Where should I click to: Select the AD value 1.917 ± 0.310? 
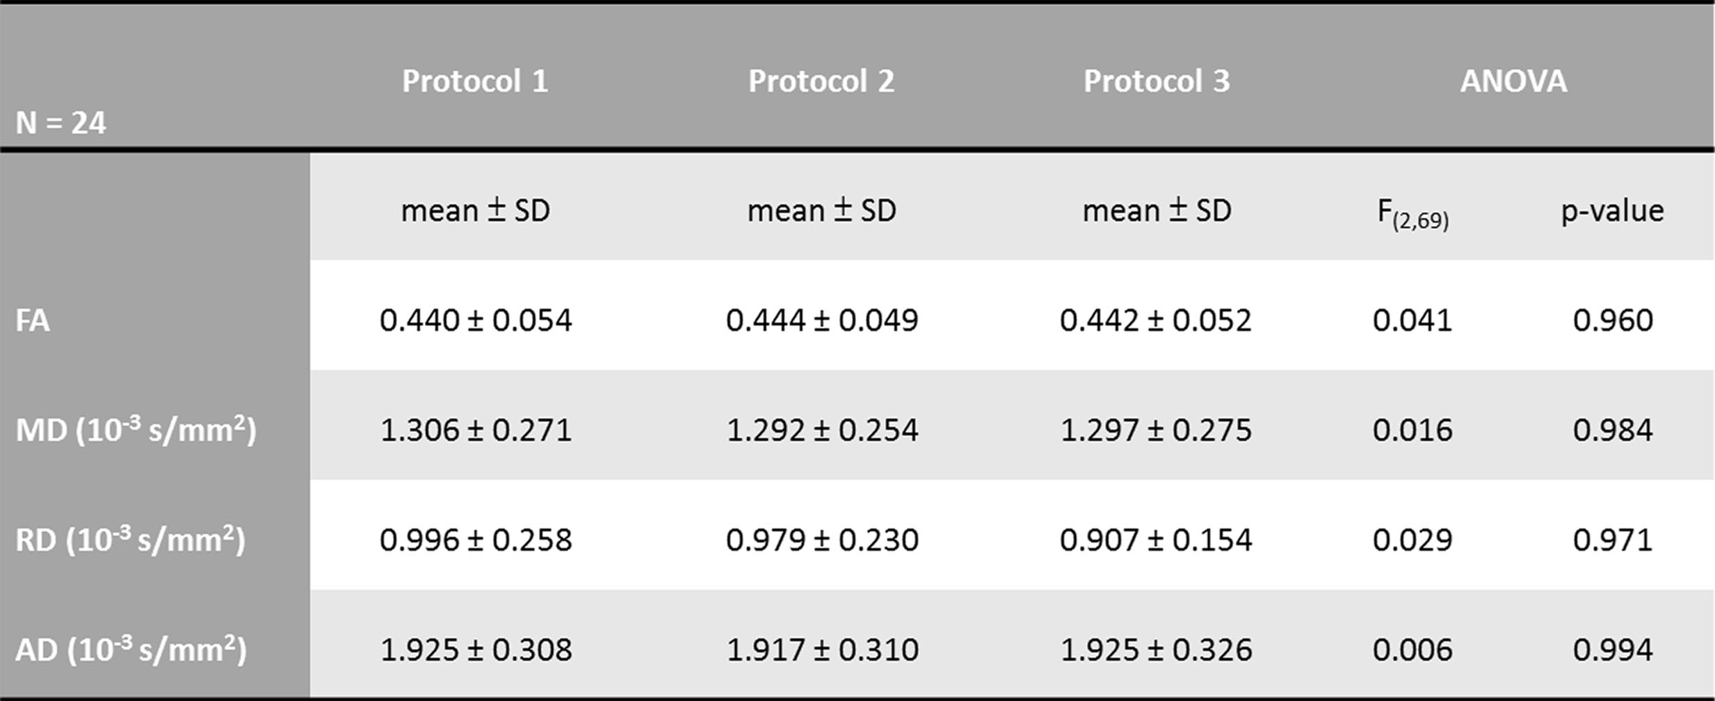pos(822,650)
